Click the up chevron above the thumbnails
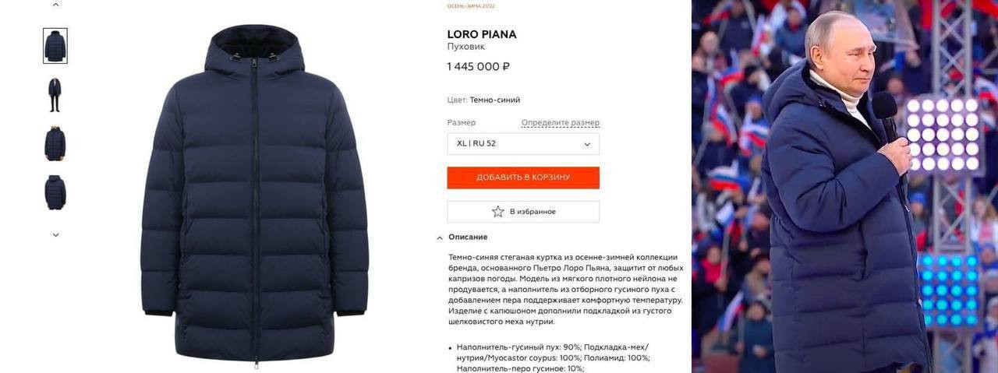The width and height of the screenshot is (998, 373). click(x=55, y=5)
